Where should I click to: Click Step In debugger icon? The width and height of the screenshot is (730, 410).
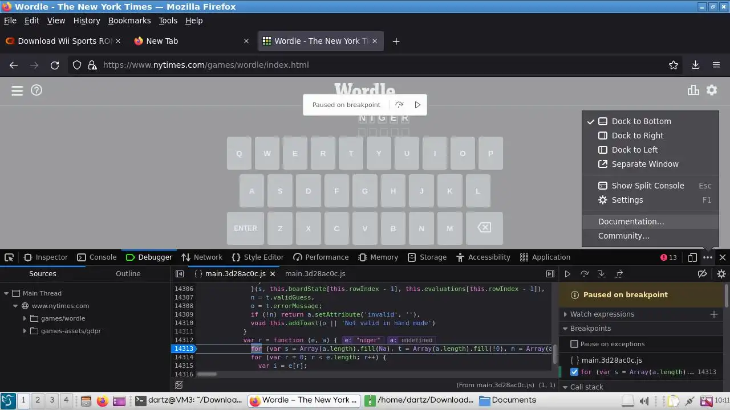(x=601, y=274)
